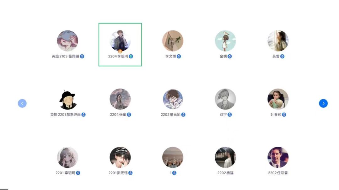Image resolution: width=339 pixels, height=190 pixels.
Task: Click the 2201彭天钰 name label
Action: click(x=118, y=173)
